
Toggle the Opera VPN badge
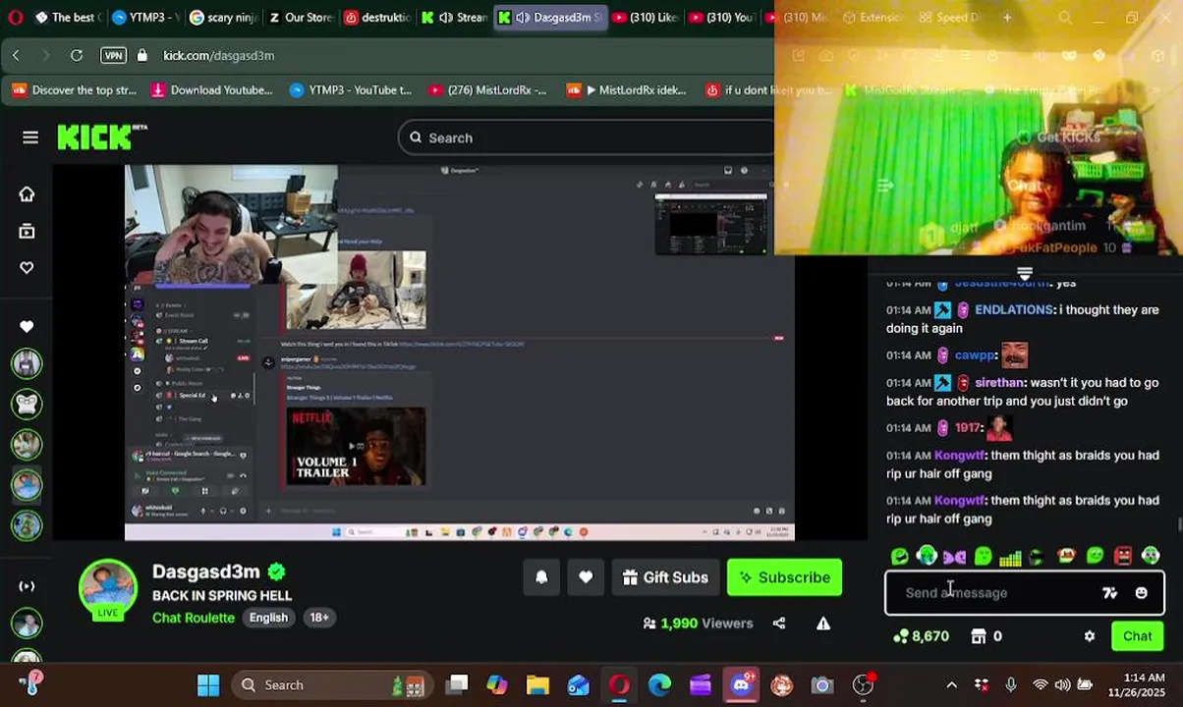tap(114, 55)
